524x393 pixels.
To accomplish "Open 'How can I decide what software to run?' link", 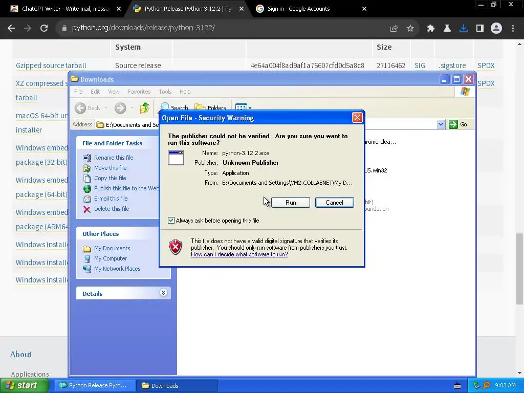I will point(239,254).
